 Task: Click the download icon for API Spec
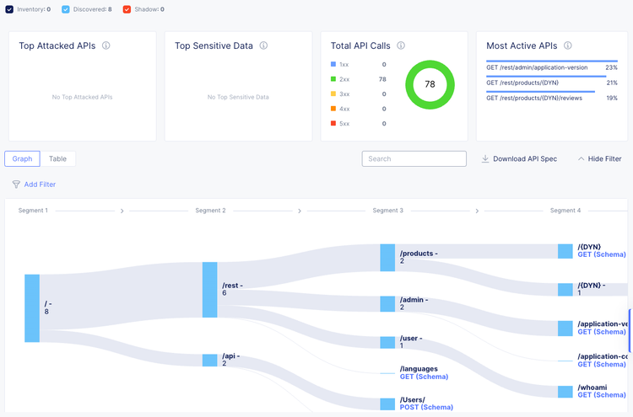[485, 158]
